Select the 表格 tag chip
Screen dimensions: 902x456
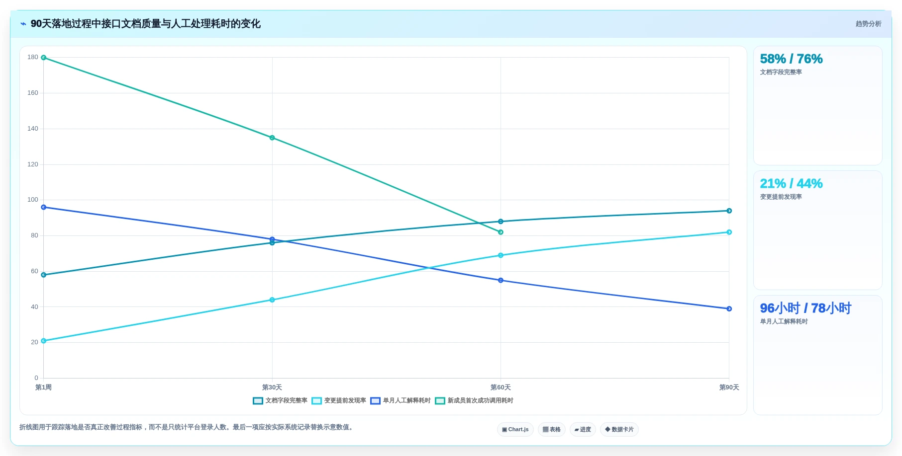[x=552, y=429]
